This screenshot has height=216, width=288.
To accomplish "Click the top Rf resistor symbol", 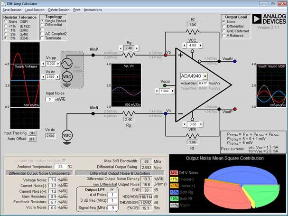I will [192, 32].
